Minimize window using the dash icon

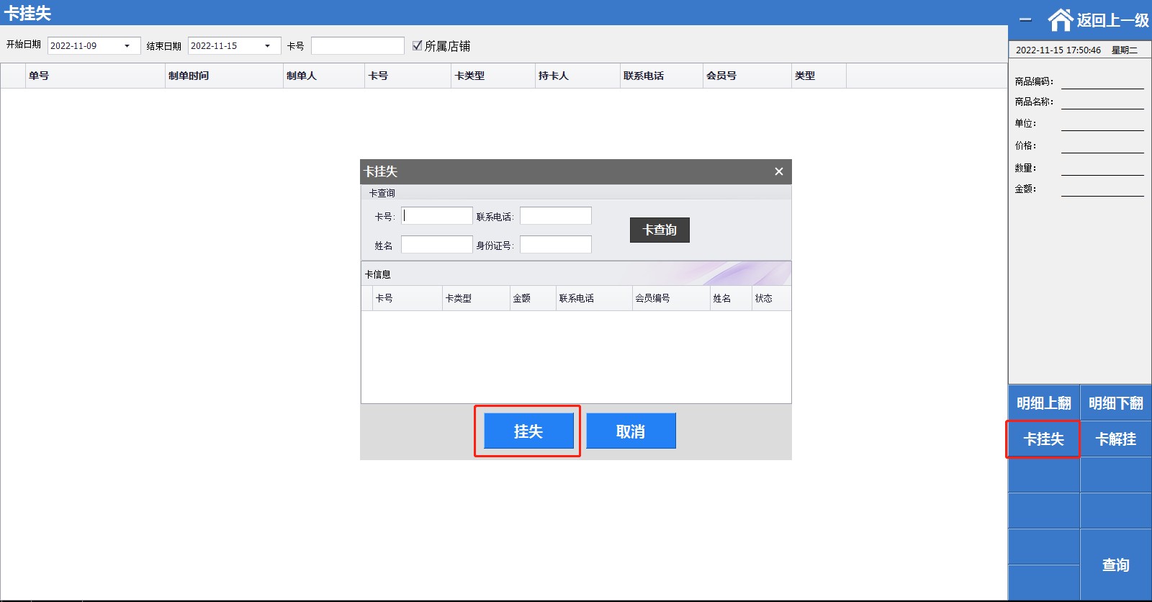pyautogui.click(x=1025, y=20)
